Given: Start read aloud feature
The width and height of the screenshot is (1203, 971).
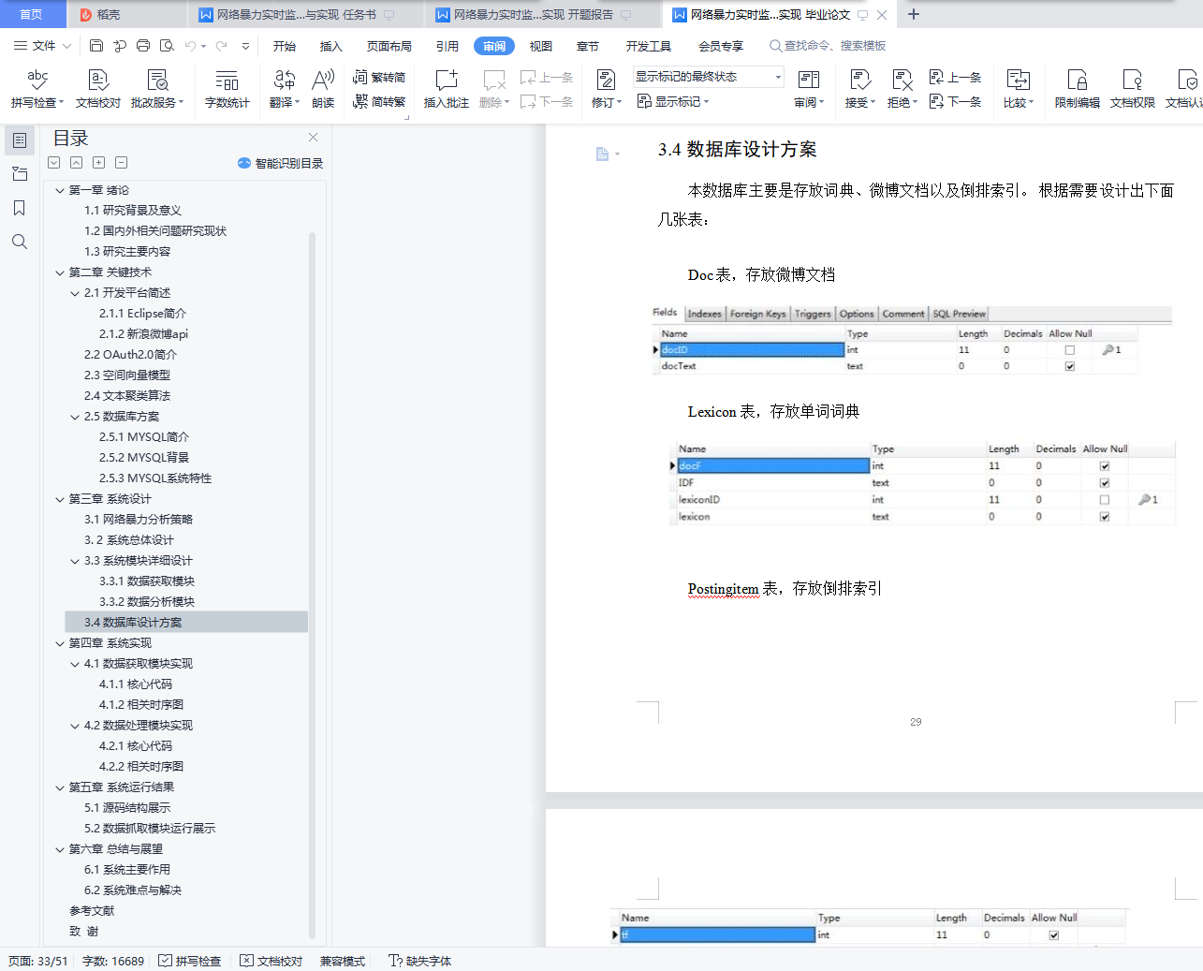Looking at the screenshot, I should click(x=323, y=89).
